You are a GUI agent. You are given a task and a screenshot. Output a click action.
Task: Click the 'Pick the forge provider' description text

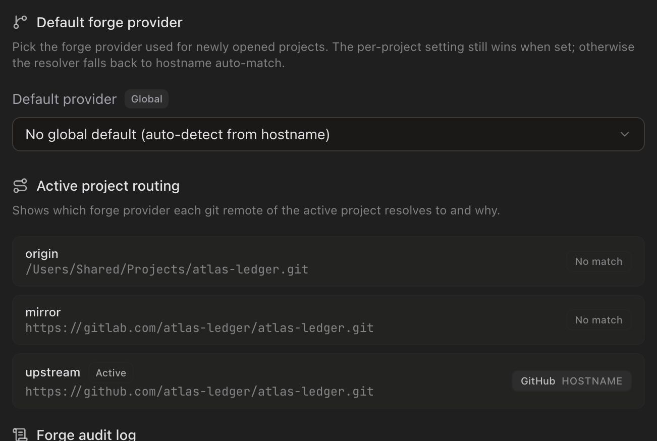click(323, 55)
